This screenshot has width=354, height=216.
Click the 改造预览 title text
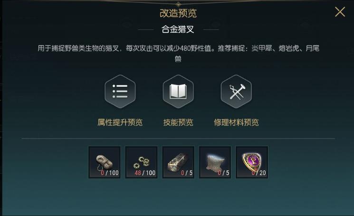tap(178, 13)
